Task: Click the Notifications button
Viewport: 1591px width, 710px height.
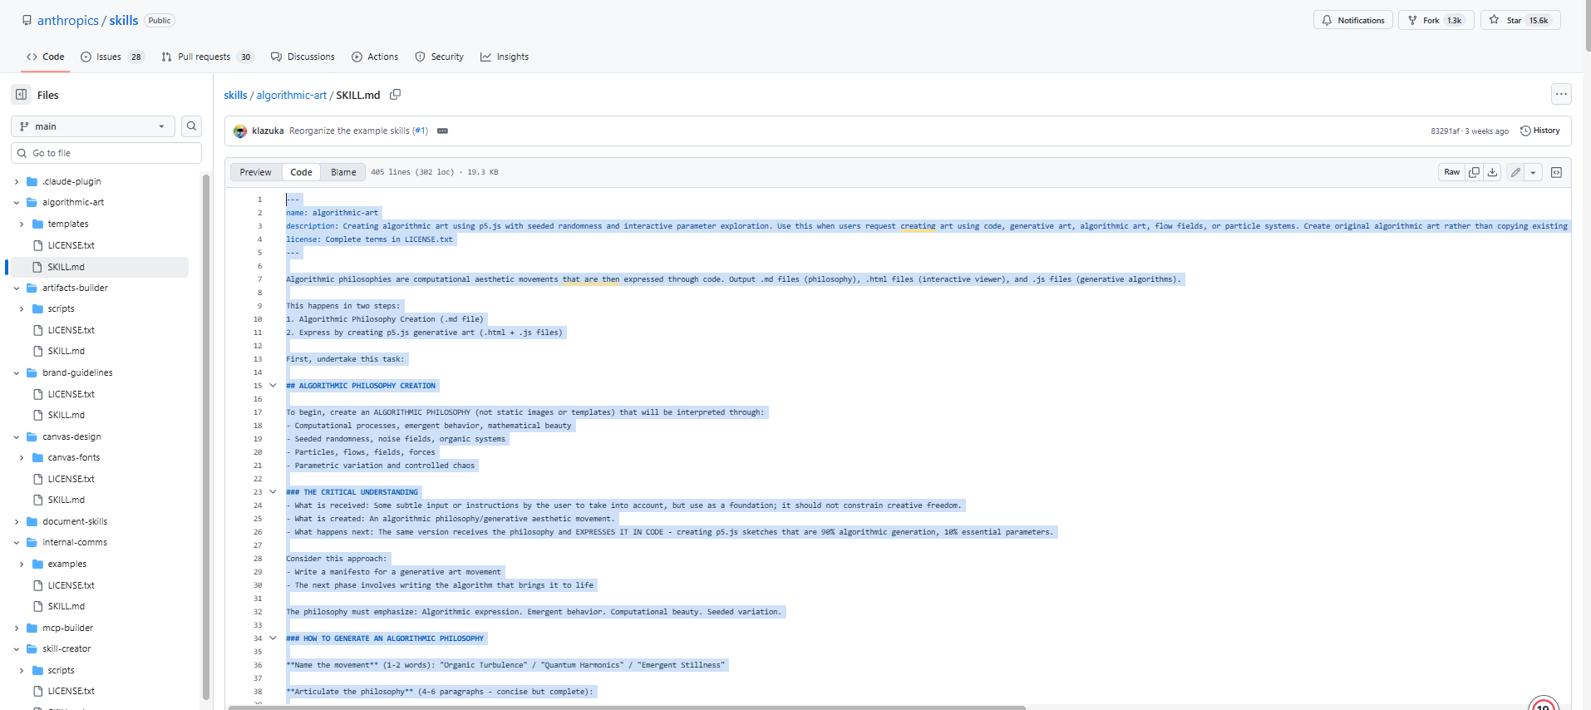Action: click(x=1353, y=20)
